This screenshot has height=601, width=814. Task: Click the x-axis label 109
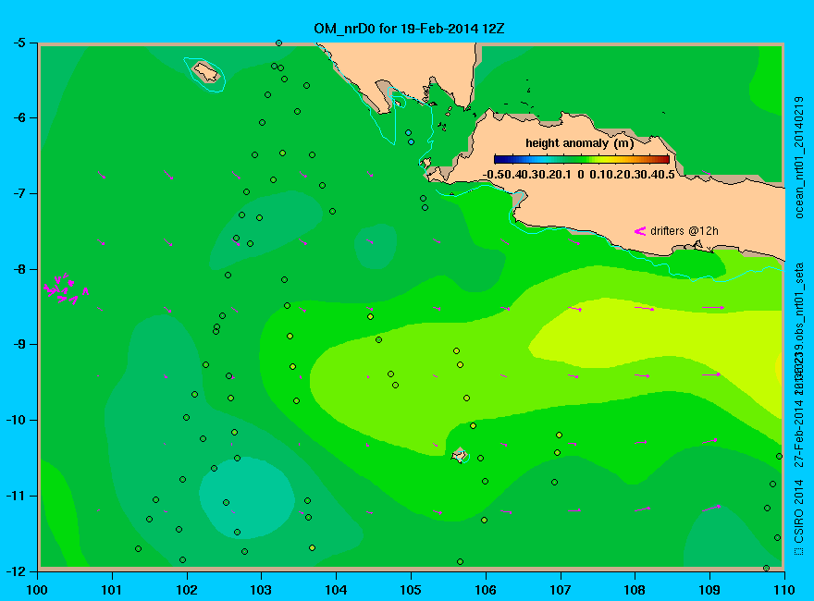(709, 590)
